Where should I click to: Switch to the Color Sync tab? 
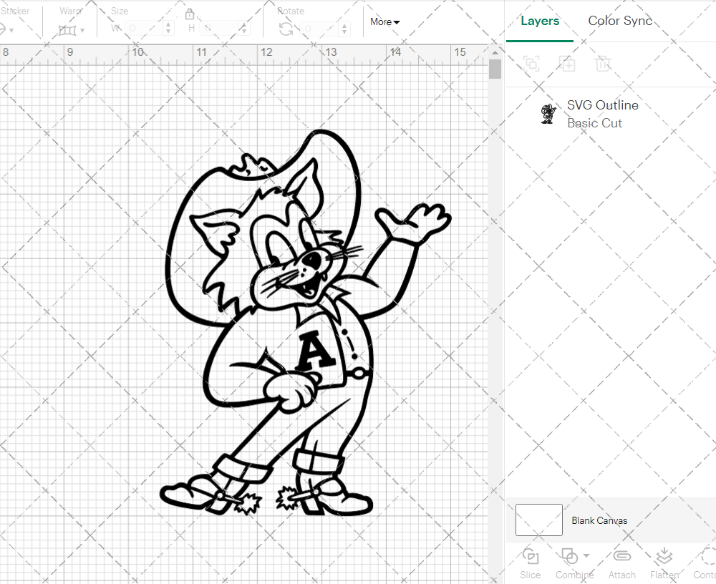pyautogui.click(x=620, y=21)
